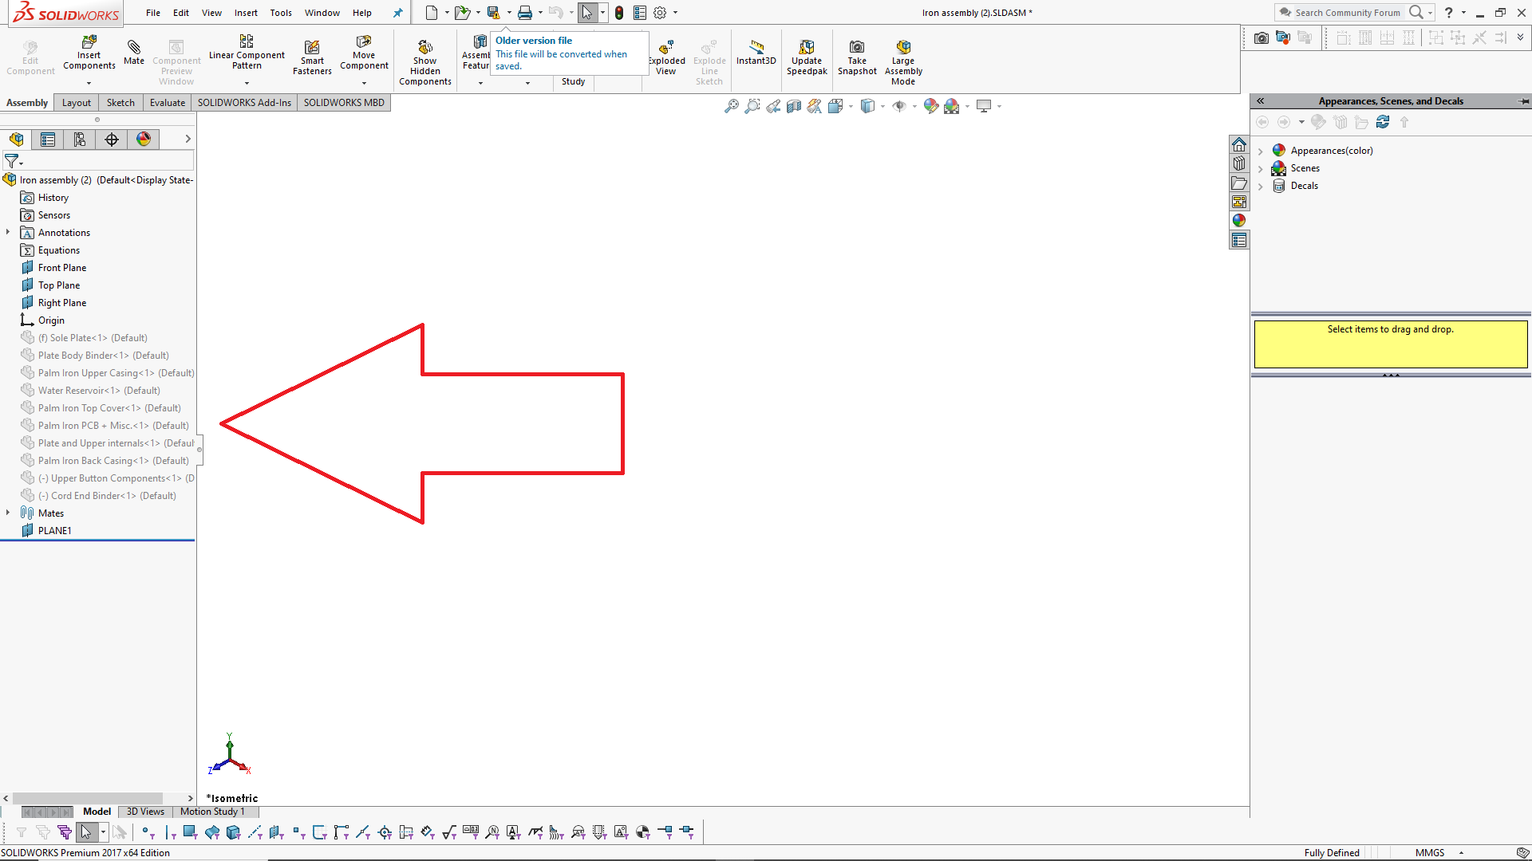Toggle Show Hidden Components

pos(425,48)
